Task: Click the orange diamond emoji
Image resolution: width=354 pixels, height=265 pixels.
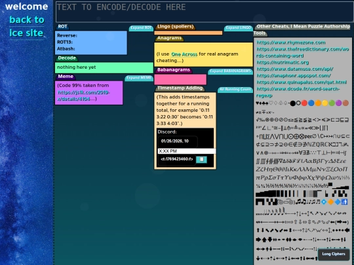Action: pyautogui.click(x=331, y=202)
